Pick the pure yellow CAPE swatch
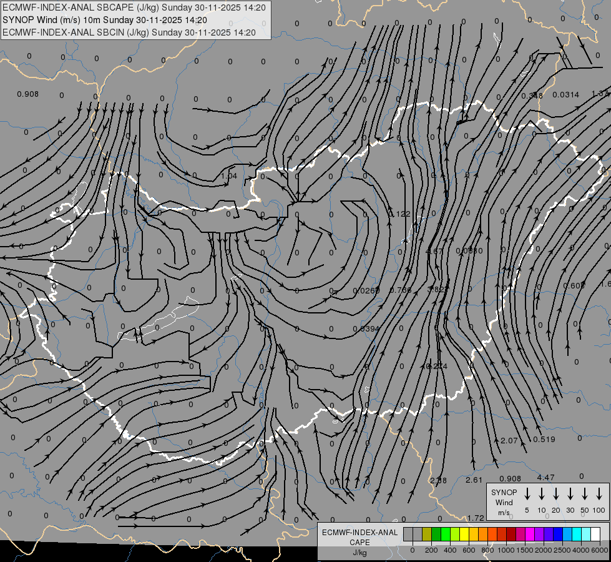Screen dimensions: 611x562 [x=464, y=534]
